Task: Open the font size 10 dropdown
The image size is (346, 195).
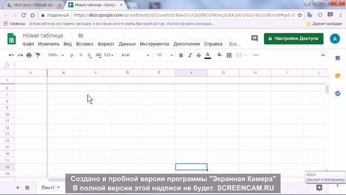Action: 165,55
